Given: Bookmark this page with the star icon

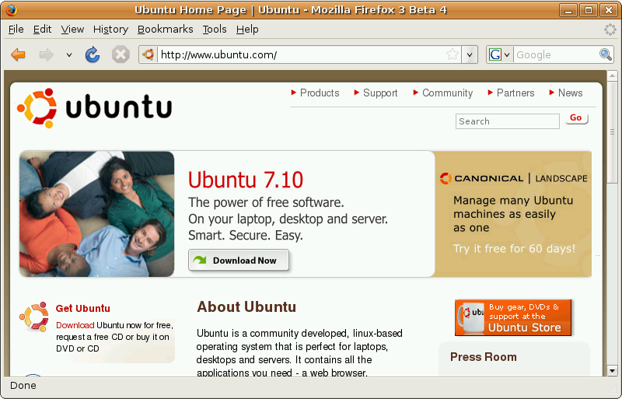Looking at the screenshot, I should (x=453, y=54).
